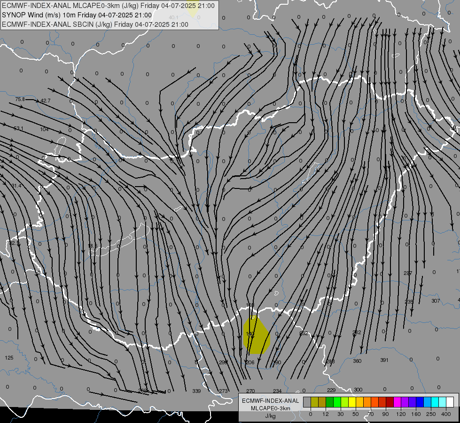Click the 360 value on the map

click(x=357, y=361)
